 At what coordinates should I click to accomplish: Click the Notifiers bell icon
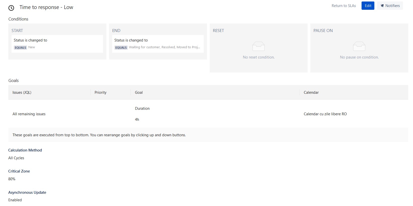[x=382, y=5]
